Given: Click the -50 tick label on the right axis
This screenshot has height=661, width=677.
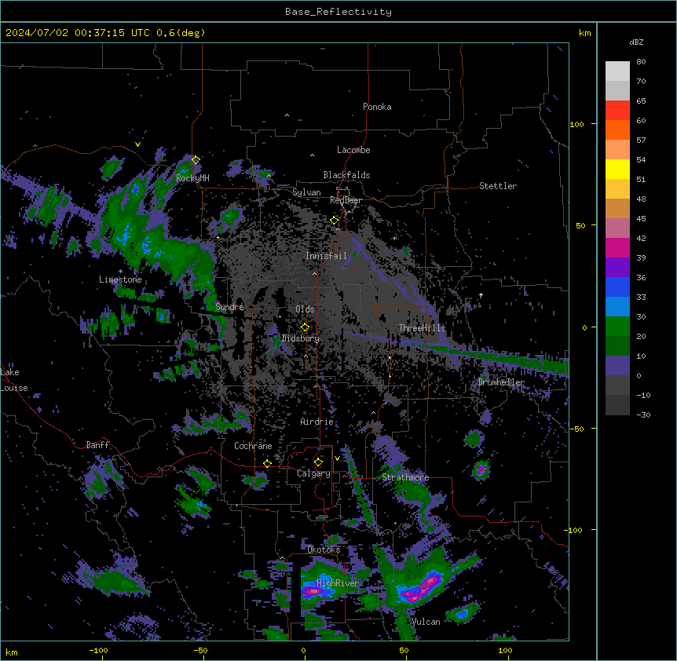Looking at the screenshot, I should [x=576, y=429].
